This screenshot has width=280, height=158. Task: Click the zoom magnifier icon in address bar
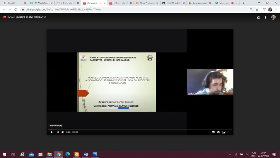251,9
